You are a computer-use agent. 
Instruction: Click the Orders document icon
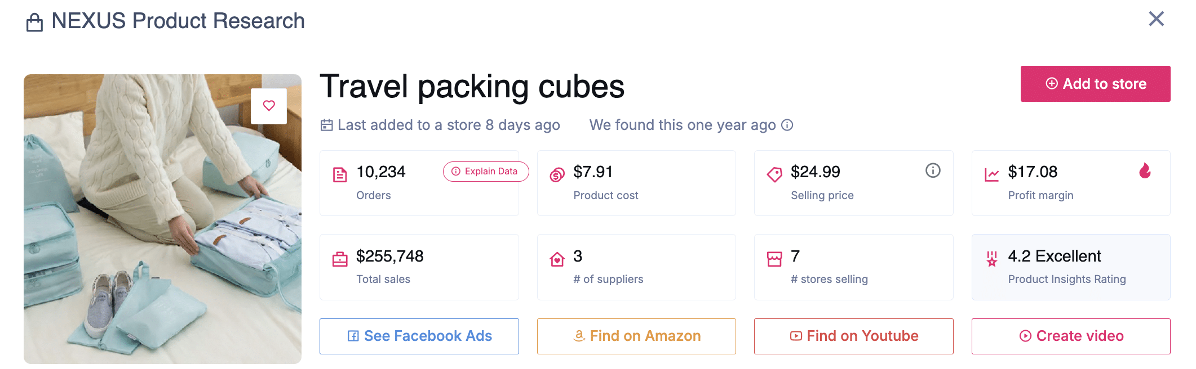click(x=340, y=175)
